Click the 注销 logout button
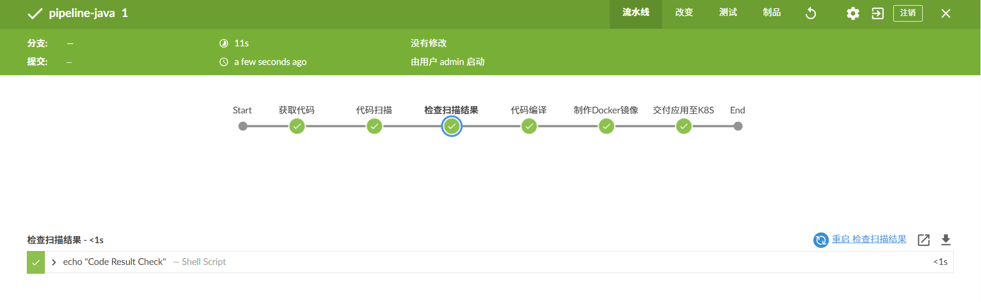This screenshot has width=981, height=302. (x=907, y=13)
